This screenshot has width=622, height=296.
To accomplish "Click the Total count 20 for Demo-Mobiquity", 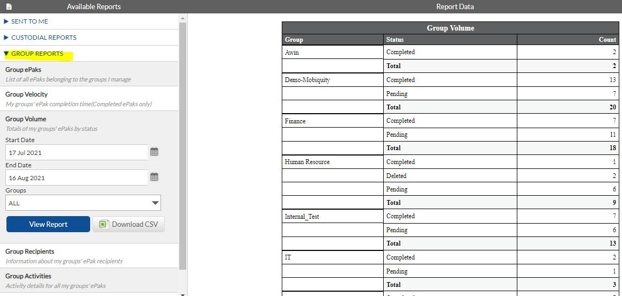I will pyautogui.click(x=568, y=107).
